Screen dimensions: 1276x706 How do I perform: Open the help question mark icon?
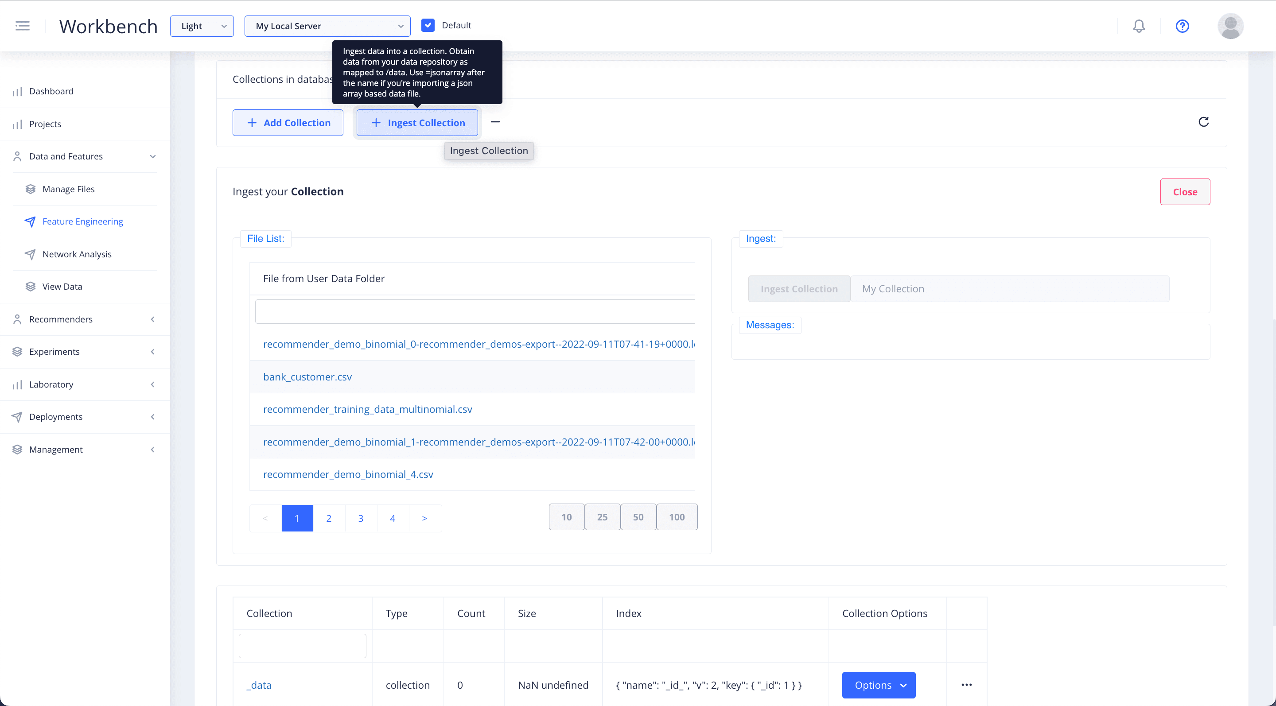coord(1183,26)
